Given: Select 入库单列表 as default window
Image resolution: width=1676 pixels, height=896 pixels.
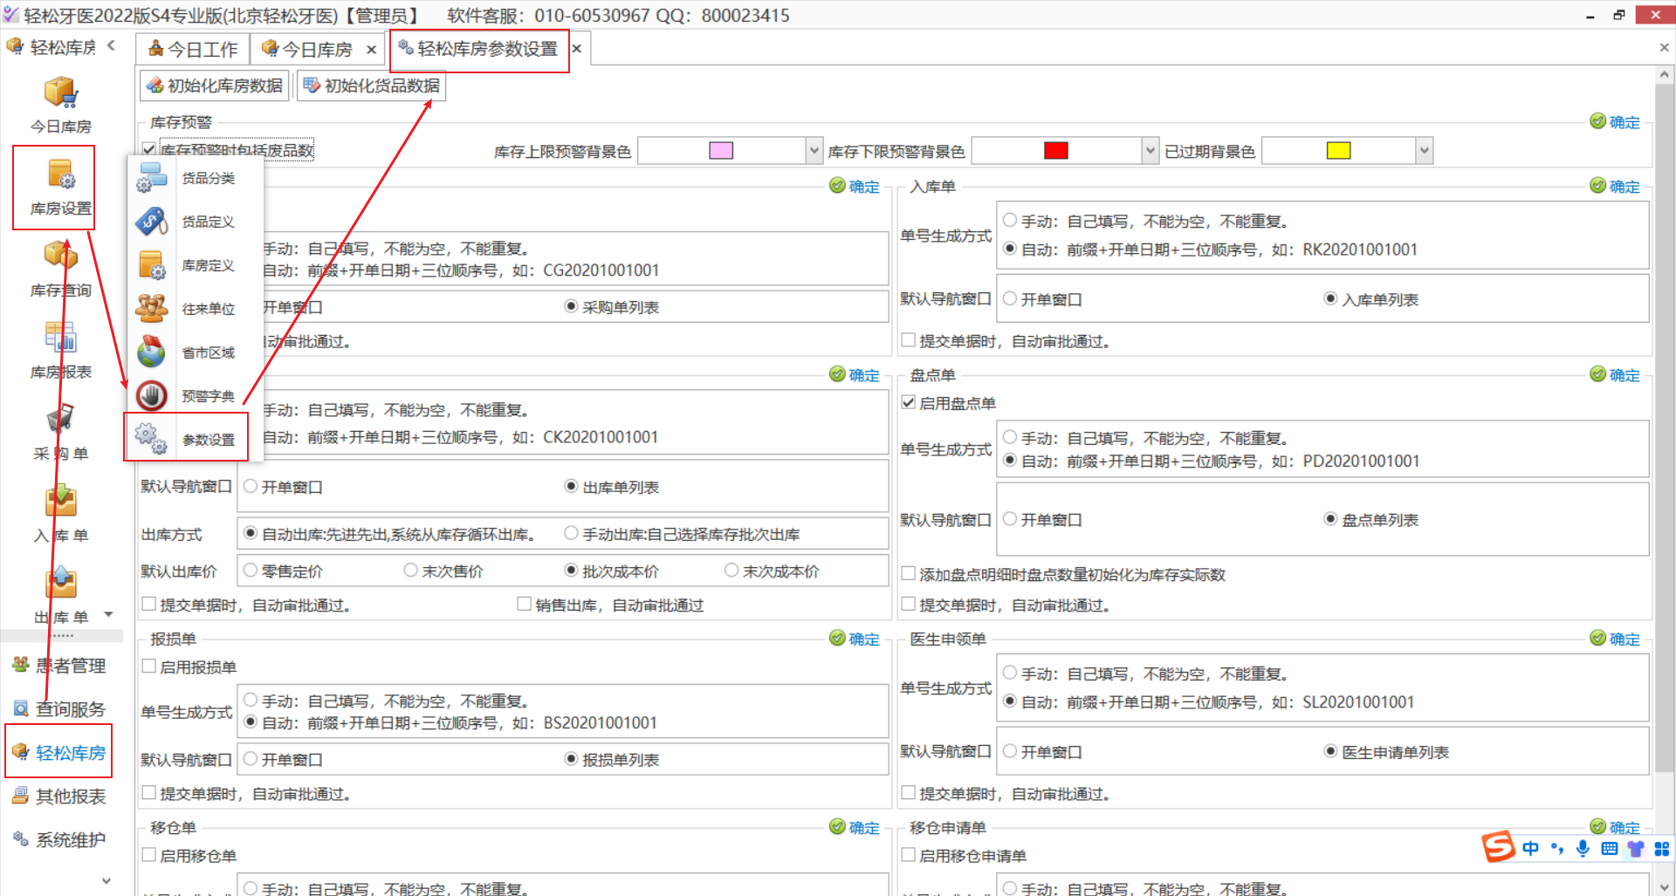Looking at the screenshot, I should click(1330, 299).
